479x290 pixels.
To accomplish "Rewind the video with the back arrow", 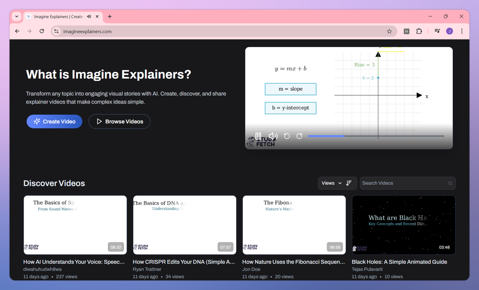I will click(x=287, y=136).
